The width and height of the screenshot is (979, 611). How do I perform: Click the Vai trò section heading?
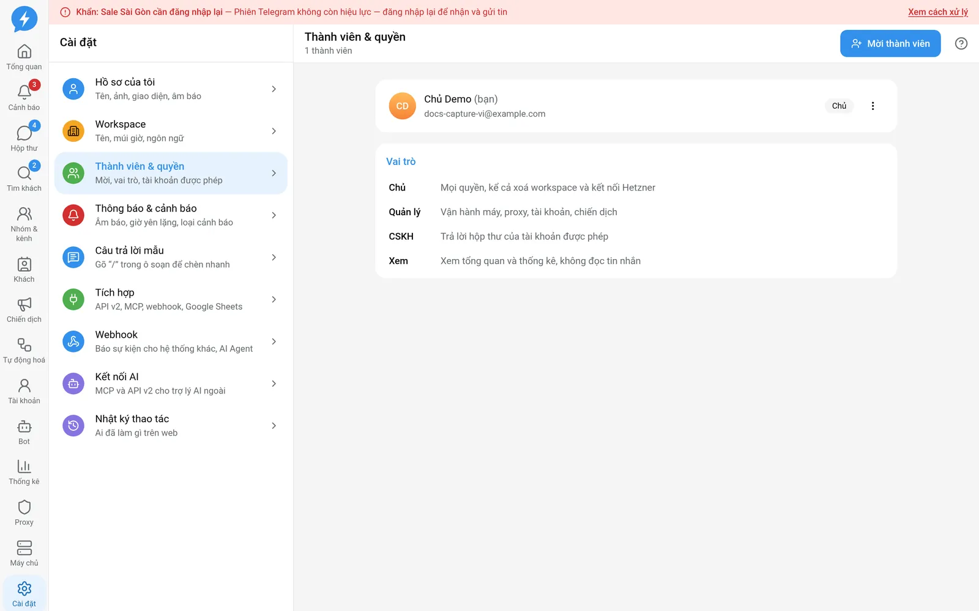[401, 161]
